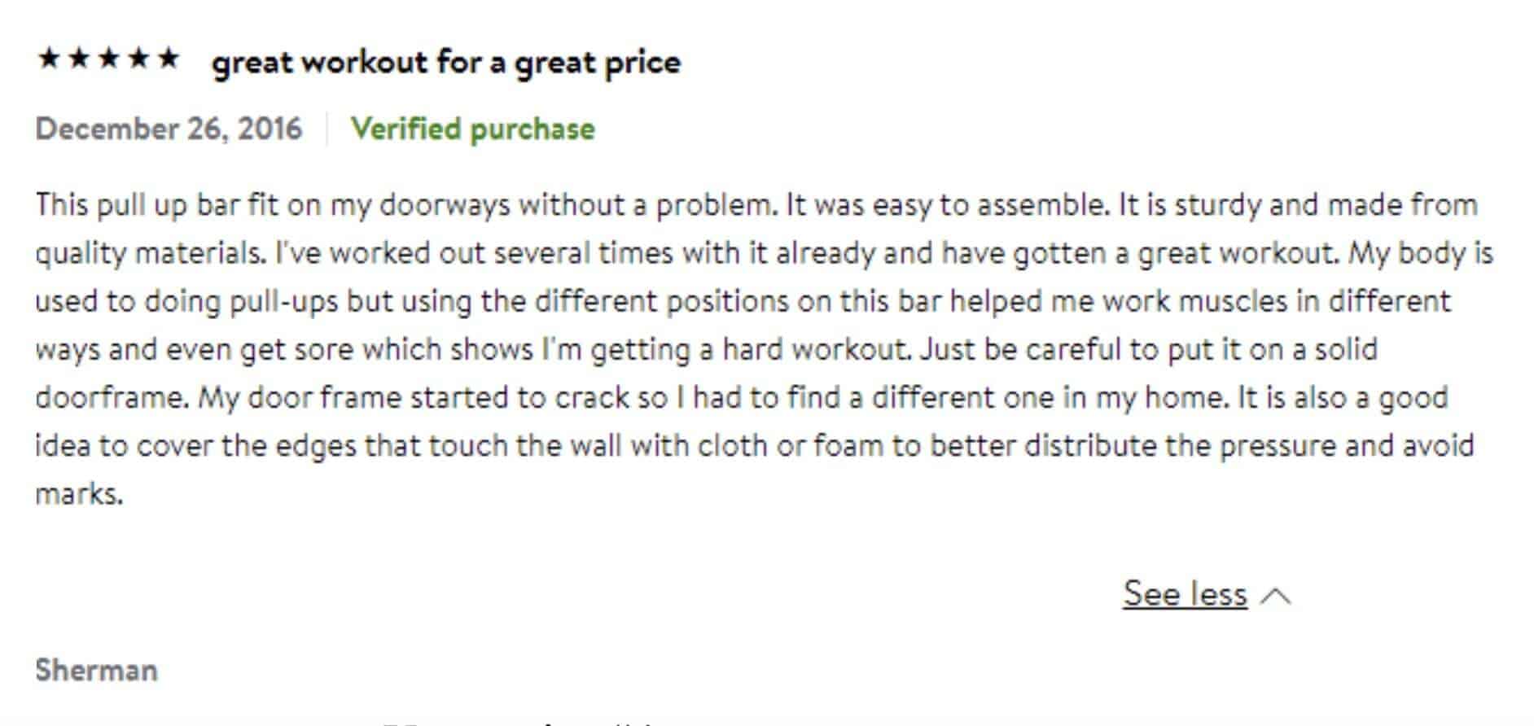Viewport: 1534px width, 726px height.
Task: Click the review date December 26, 2016
Action: point(169,129)
